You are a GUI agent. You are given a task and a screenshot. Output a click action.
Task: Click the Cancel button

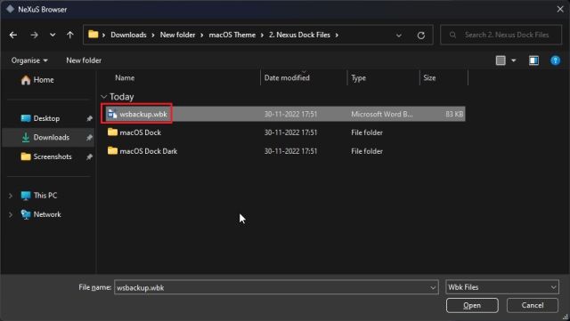(x=533, y=305)
